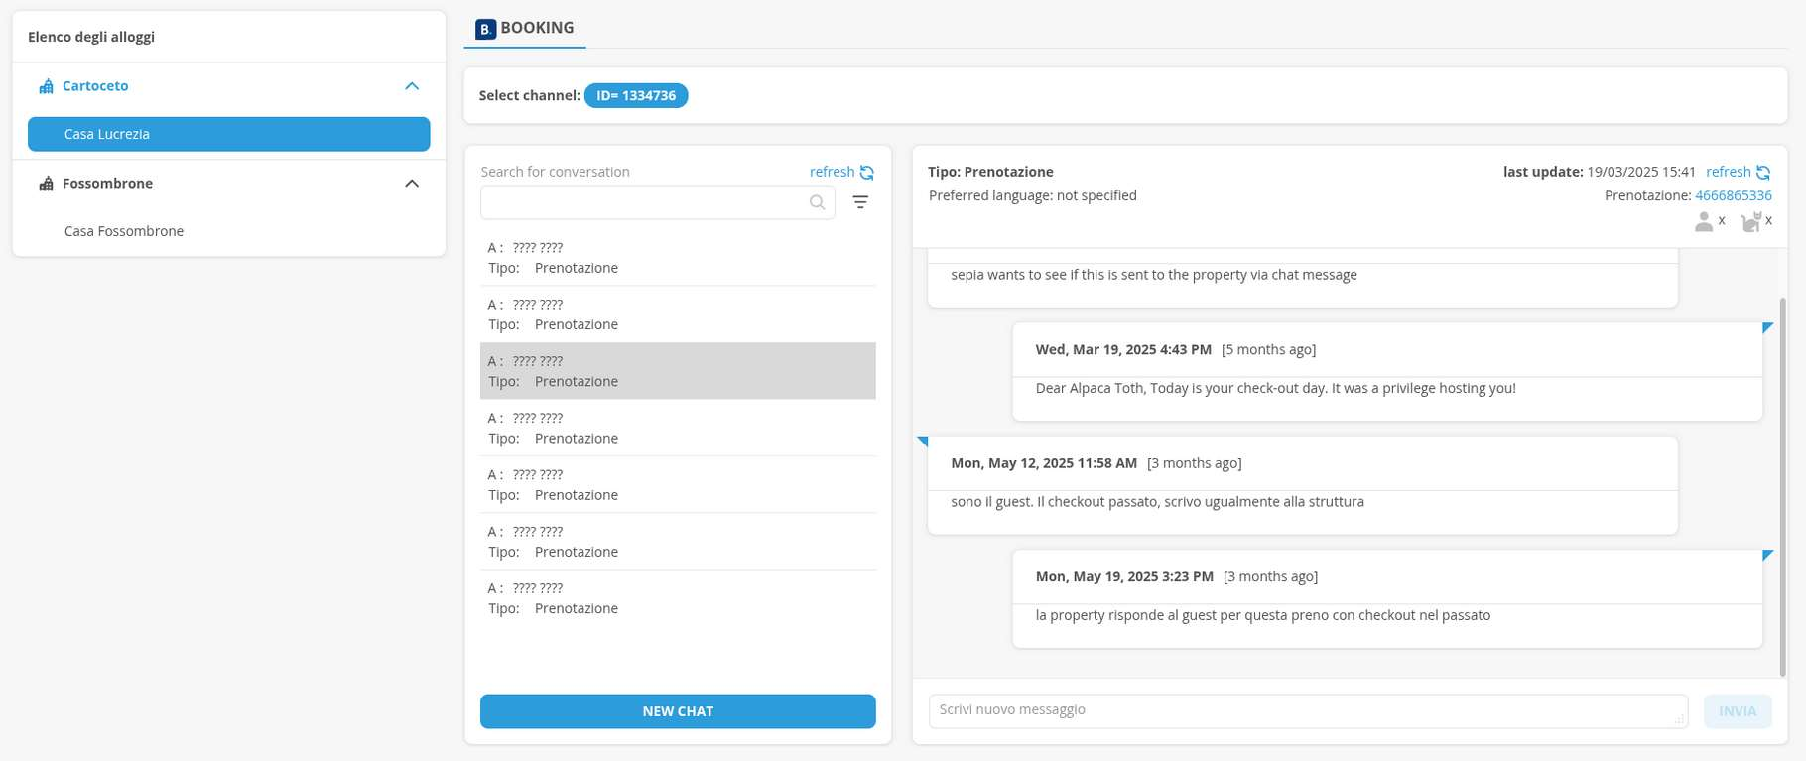Click the guest person icon

(1704, 222)
